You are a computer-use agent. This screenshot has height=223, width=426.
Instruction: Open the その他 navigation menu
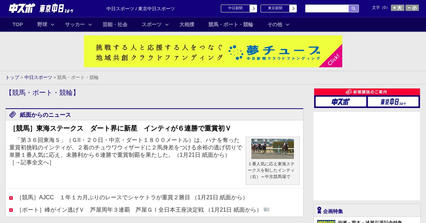pos(275,24)
